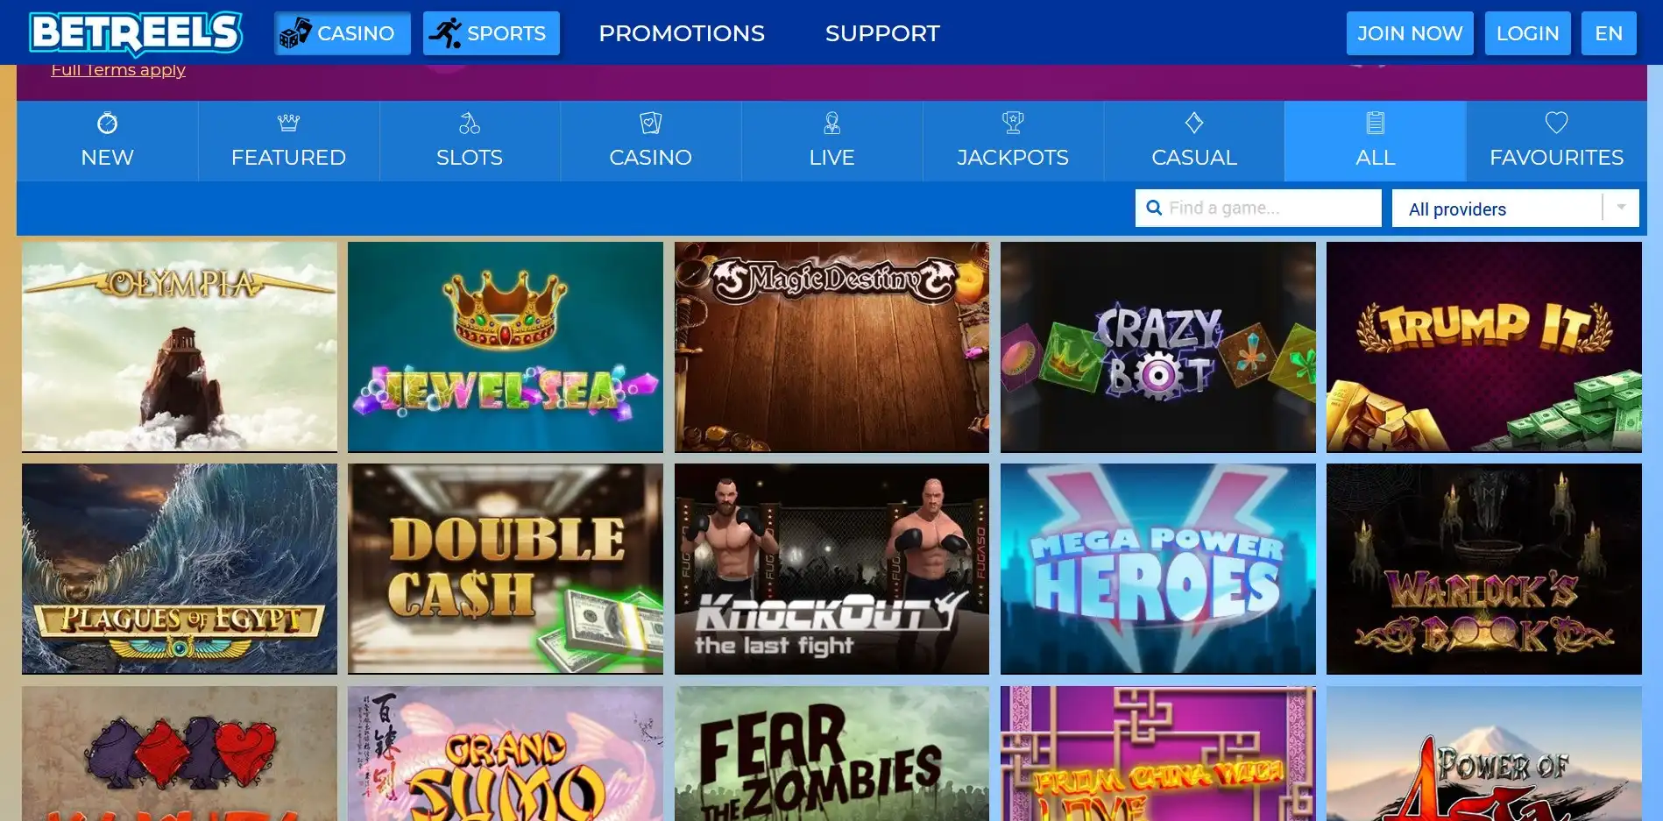Click the magnifier icon in game search
The height and width of the screenshot is (821, 1663).
tap(1154, 208)
